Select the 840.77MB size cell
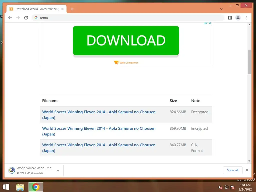Screen dimensions: 256x192 178,145
